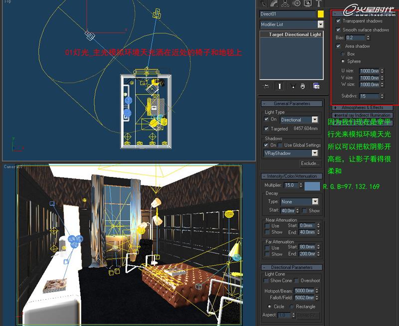Click Near Attenuation Start field
This screenshot has width=399, height=326.
point(307,225)
